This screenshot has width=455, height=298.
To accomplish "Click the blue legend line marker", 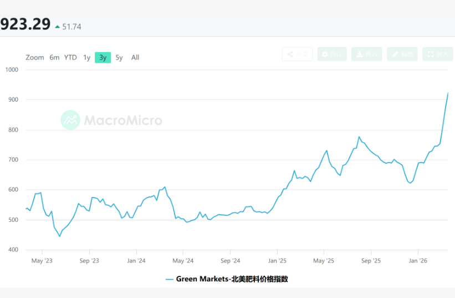I will pos(170,279).
